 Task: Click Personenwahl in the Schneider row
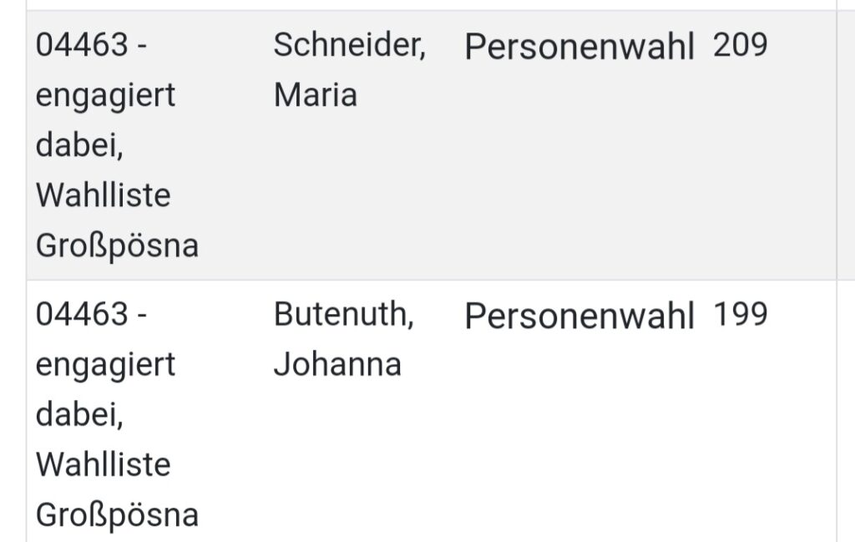point(579,46)
